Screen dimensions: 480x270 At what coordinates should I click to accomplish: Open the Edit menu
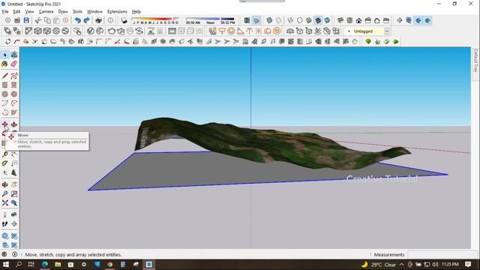pyautogui.click(x=16, y=12)
